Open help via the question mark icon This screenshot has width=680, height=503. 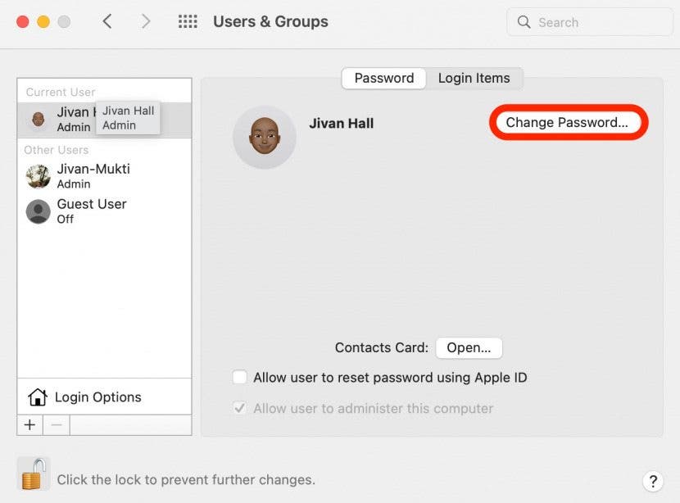(x=653, y=481)
